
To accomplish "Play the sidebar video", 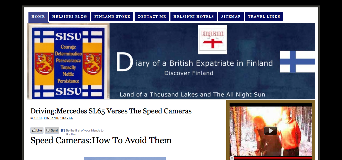I will 271,131.
